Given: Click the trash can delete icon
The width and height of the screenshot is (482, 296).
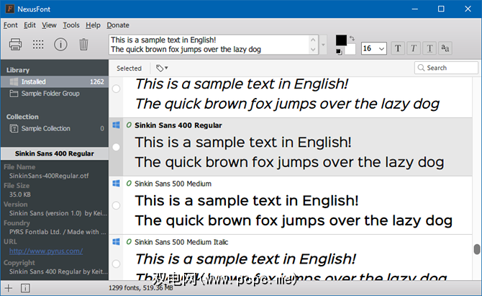Looking at the screenshot, I should [83, 44].
